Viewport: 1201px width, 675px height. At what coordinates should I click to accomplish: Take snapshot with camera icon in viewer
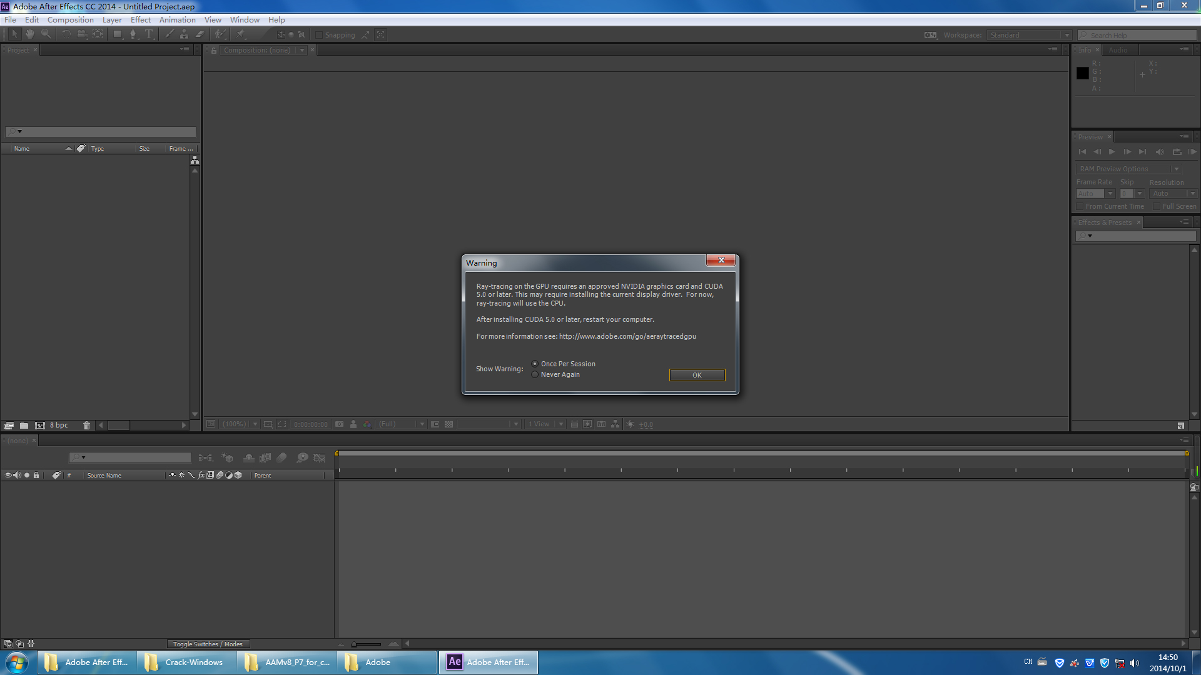(339, 424)
